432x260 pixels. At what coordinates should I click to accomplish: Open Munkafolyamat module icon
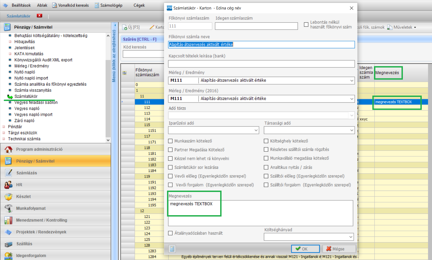pos(8,208)
